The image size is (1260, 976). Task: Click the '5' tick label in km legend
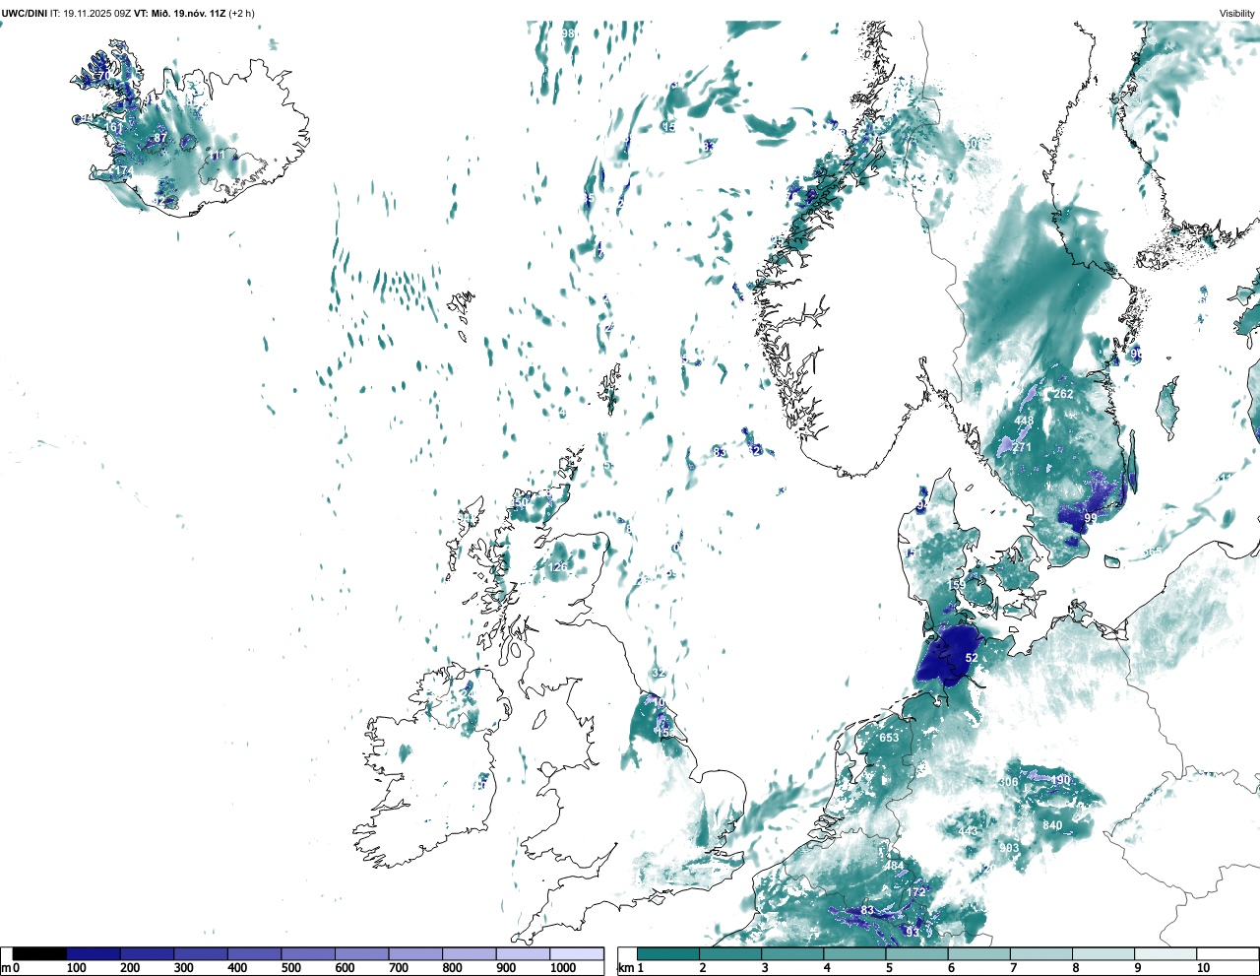(x=889, y=968)
